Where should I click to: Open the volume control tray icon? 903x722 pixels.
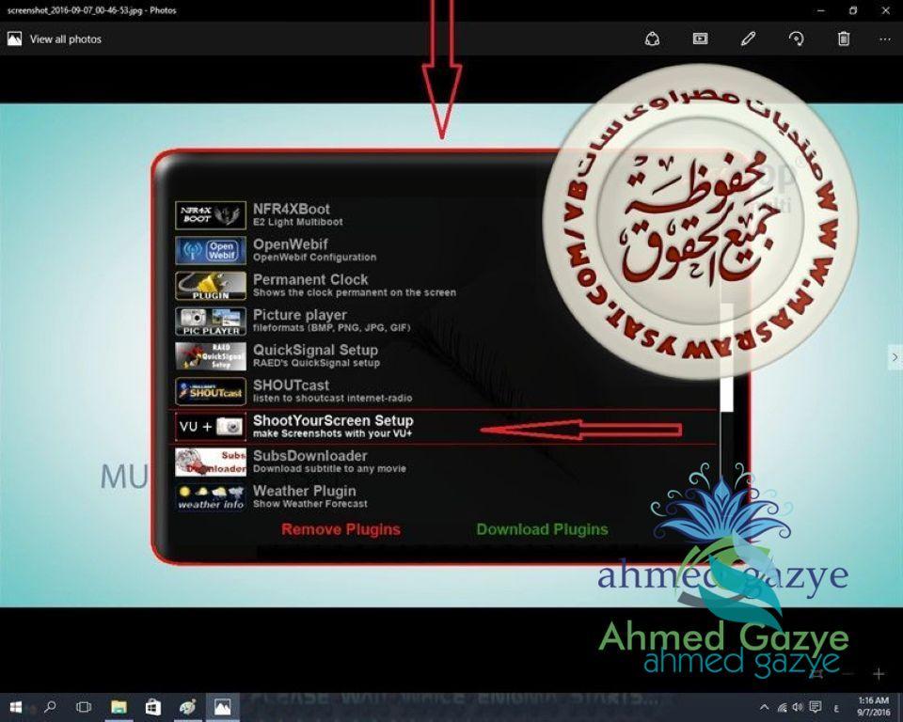coord(798,708)
